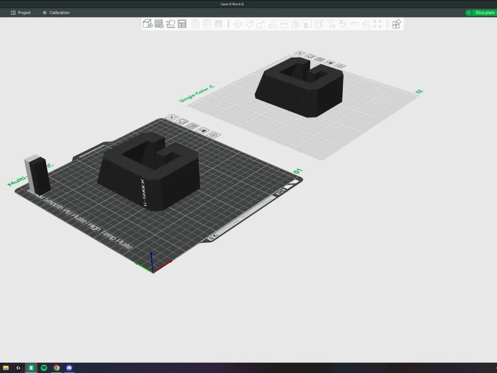Viewport: 497px width, 373px height.
Task: Select the Measure ruler tool
Action: point(354,24)
